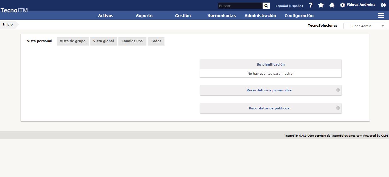Toggle debug mode bug icon
This screenshot has height=177, width=389.
coord(332,5)
